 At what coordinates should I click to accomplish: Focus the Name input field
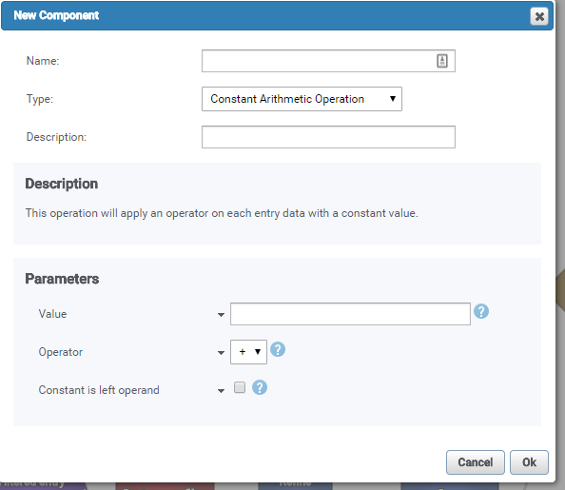[328, 61]
